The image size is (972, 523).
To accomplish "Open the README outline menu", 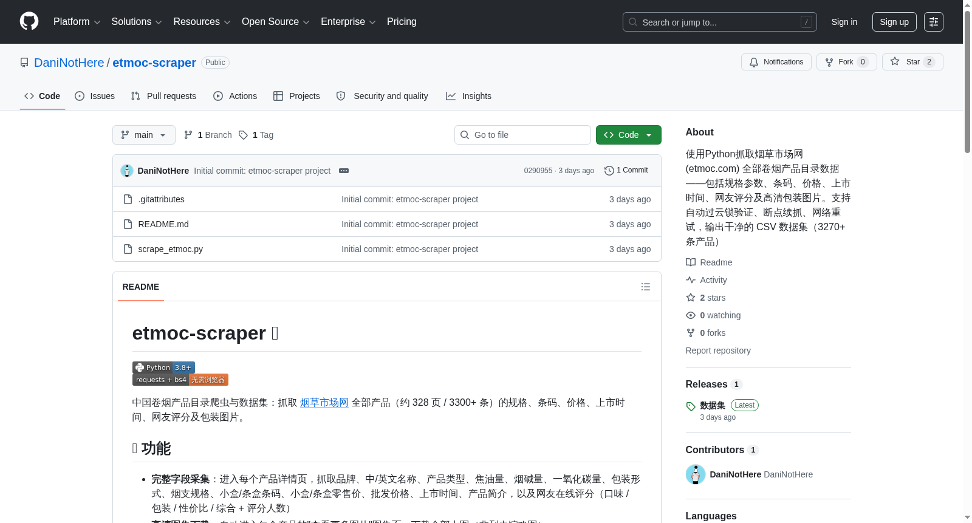I will (646, 287).
